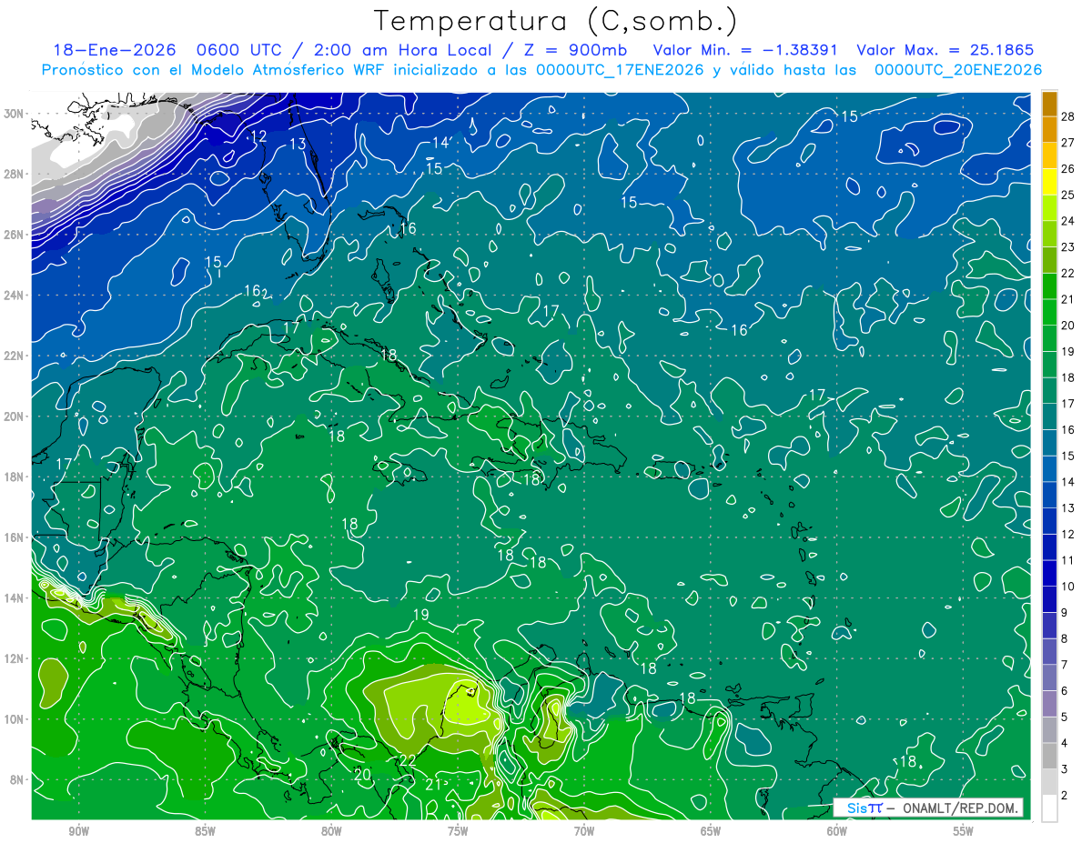The height and width of the screenshot is (843, 1092).
Task: Select the pressure level 'Z = 900mb'
Action: (571, 50)
